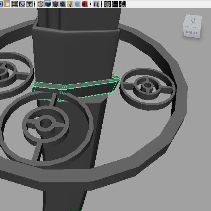Toggle the field chart grid icon
The height and width of the screenshot is (211, 211).
pos(15,4)
